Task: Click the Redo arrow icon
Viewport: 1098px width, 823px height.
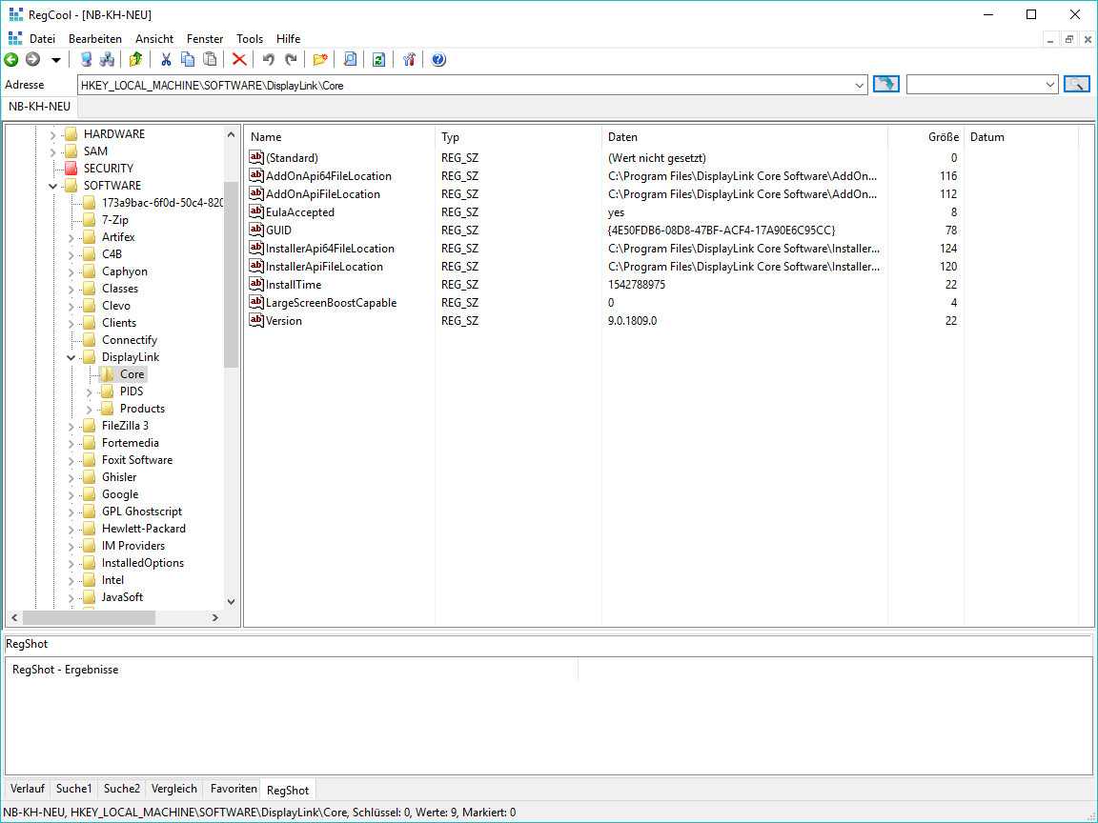Action: point(291,59)
